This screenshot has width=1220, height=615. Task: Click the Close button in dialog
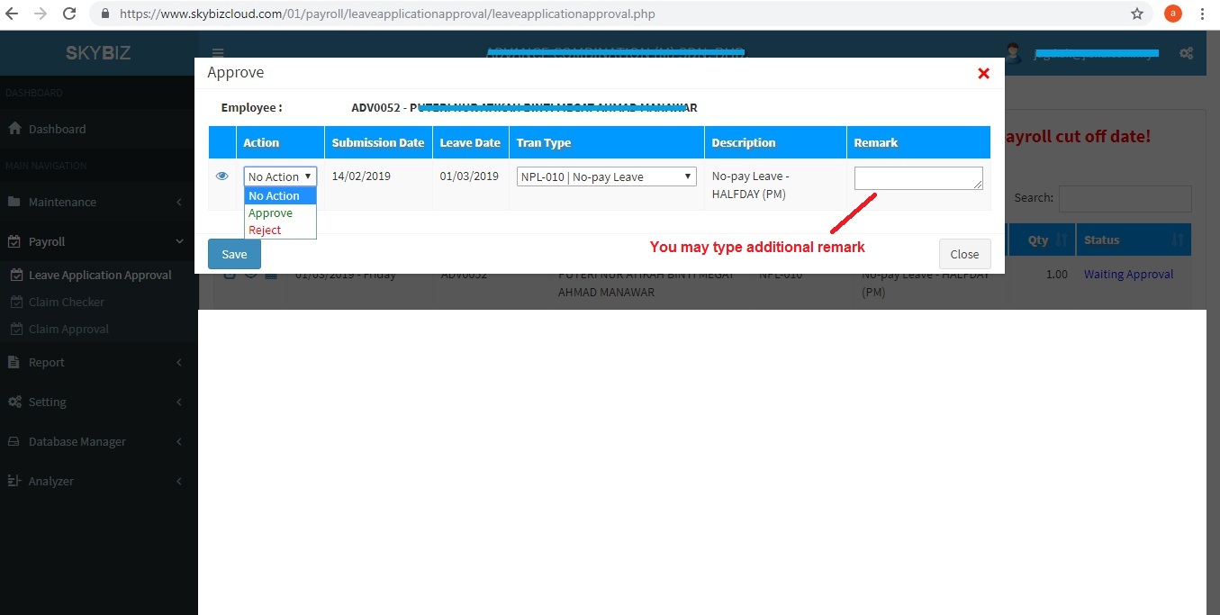[x=964, y=254]
